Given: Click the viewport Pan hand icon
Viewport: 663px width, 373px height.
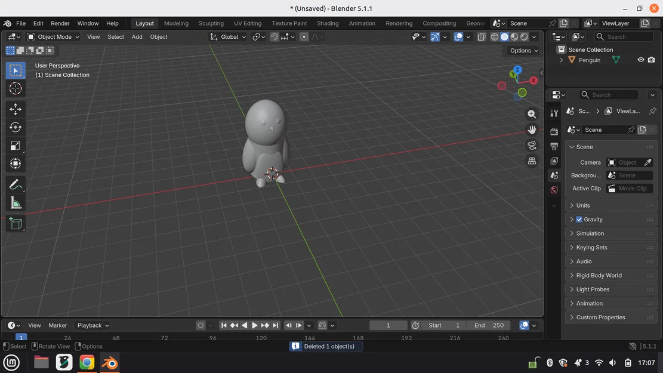Looking at the screenshot, I should (532, 130).
